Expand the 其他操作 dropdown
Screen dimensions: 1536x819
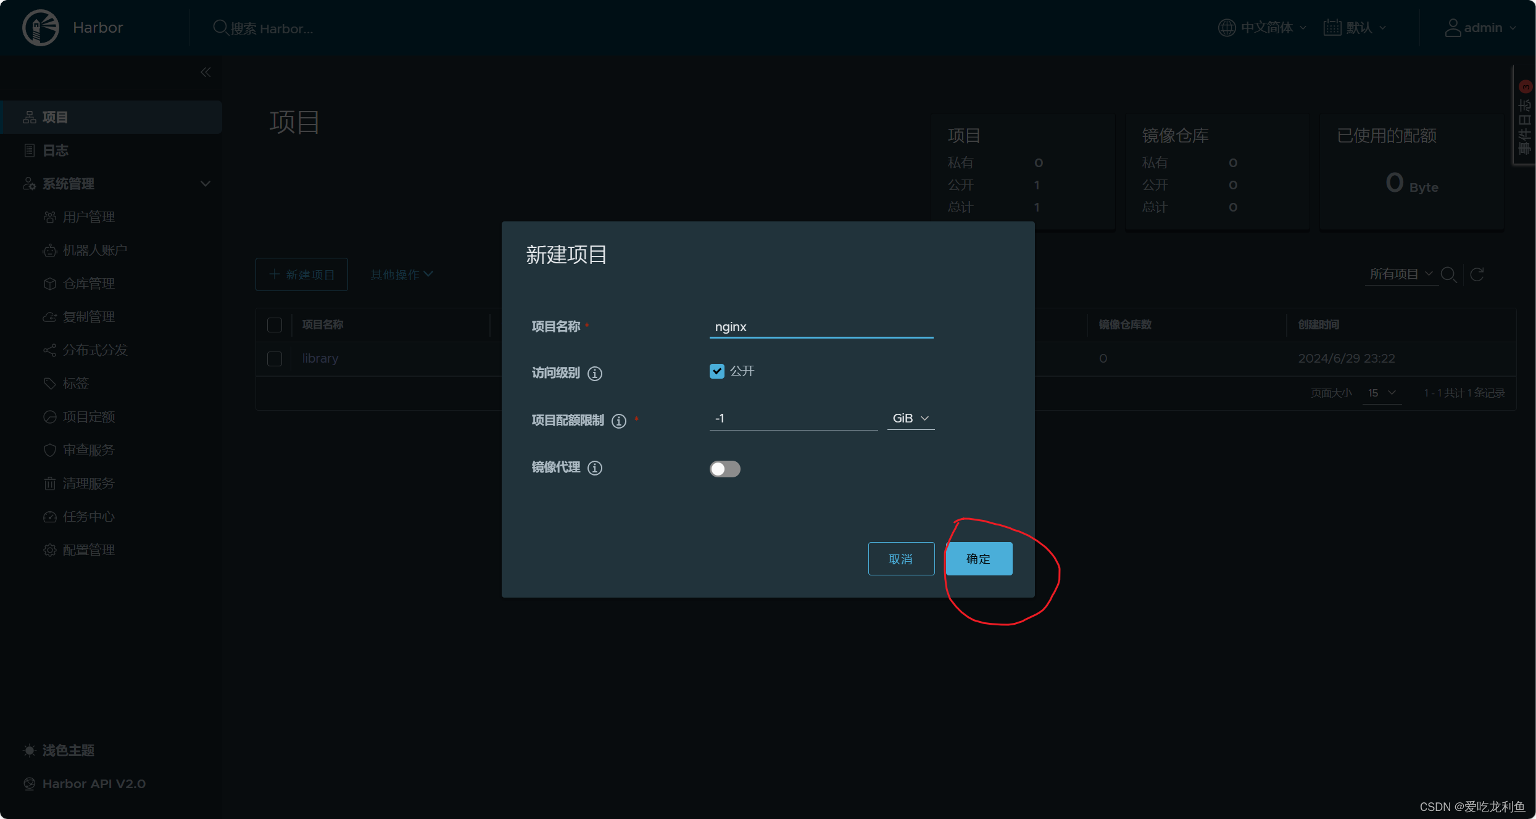coord(402,274)
